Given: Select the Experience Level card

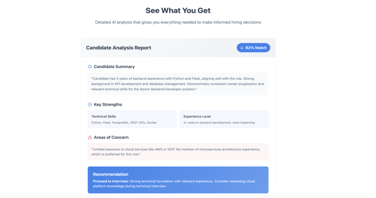Looking at the screenshot, I should pos(224,119).
